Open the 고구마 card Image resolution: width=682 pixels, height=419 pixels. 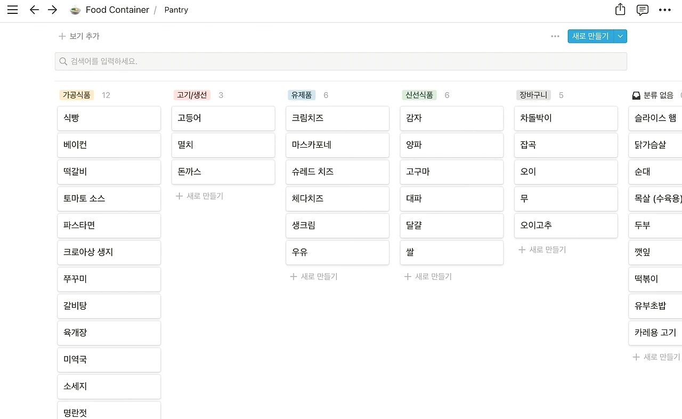click(x=452, y=172)
